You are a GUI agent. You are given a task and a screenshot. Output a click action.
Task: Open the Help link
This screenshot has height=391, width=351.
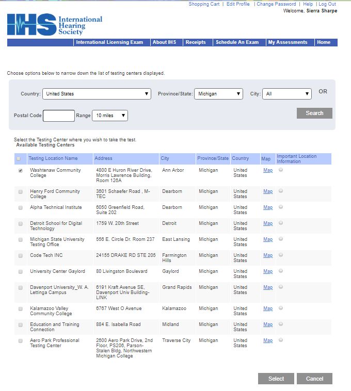point(308,4)
